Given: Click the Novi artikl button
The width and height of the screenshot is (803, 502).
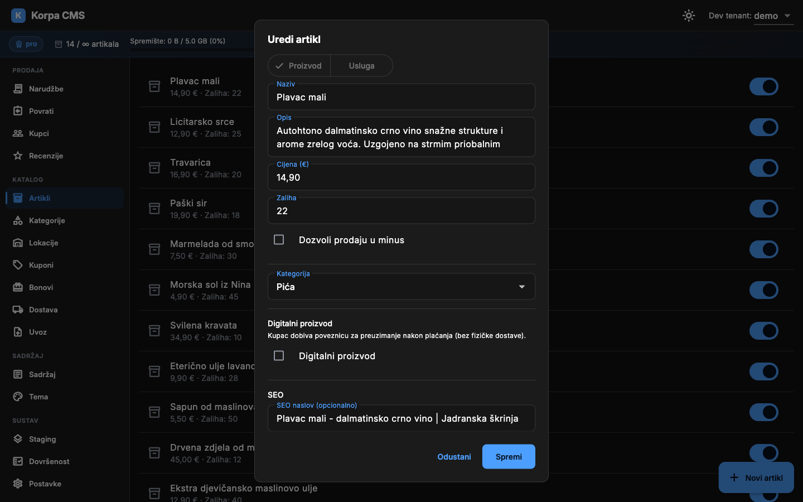Looking at the screenshot, I should [x=756, y=477].
